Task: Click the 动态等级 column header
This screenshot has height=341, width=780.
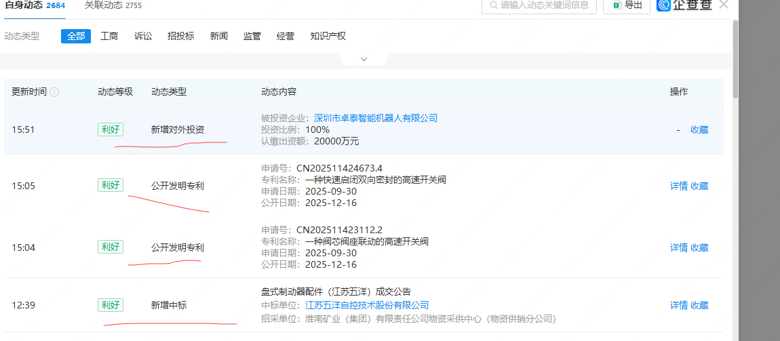Action: pyautogui.click(x=115, y=92)
